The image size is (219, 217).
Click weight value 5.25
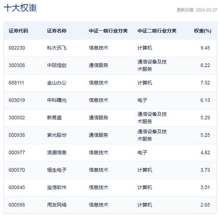(x=205, y=135)
